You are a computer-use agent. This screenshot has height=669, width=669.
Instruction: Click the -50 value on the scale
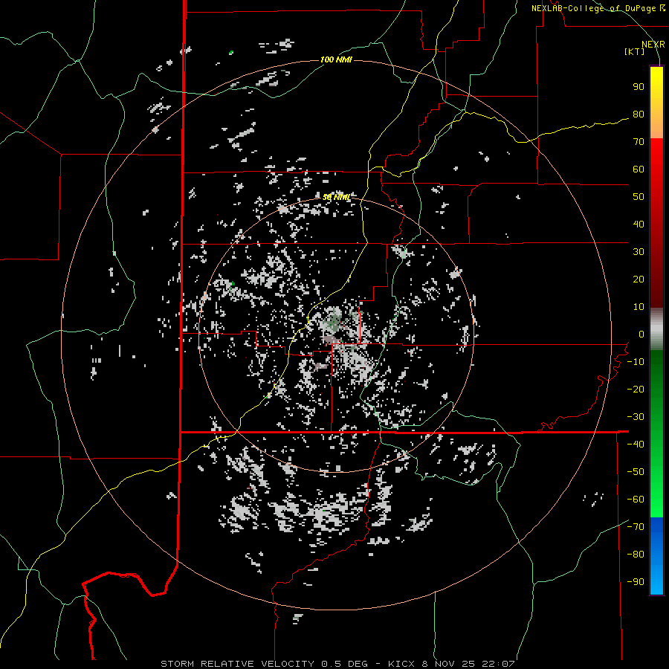(x=636, y=472)
